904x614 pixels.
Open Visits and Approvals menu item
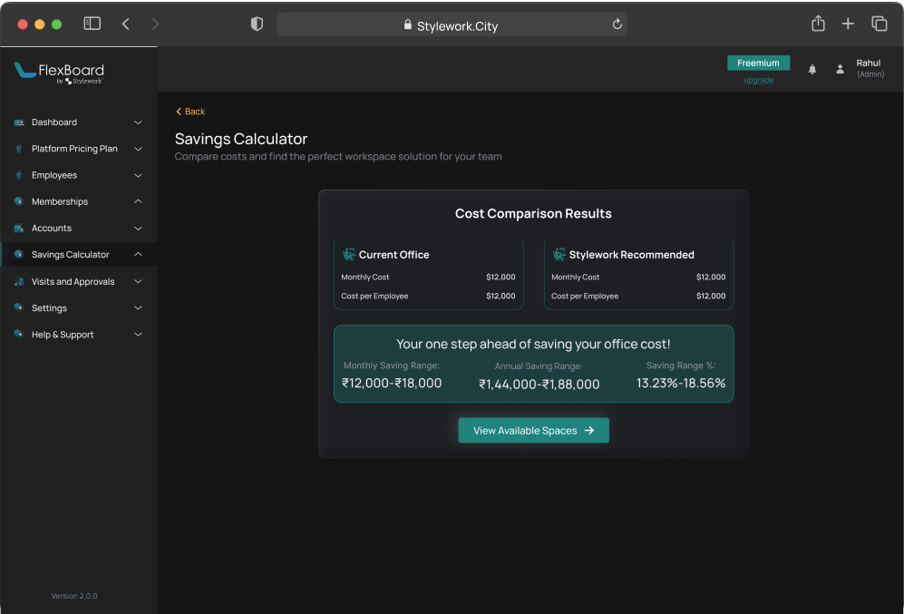78,281
